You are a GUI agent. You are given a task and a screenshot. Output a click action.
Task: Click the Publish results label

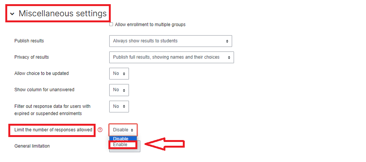click(31, 41)
